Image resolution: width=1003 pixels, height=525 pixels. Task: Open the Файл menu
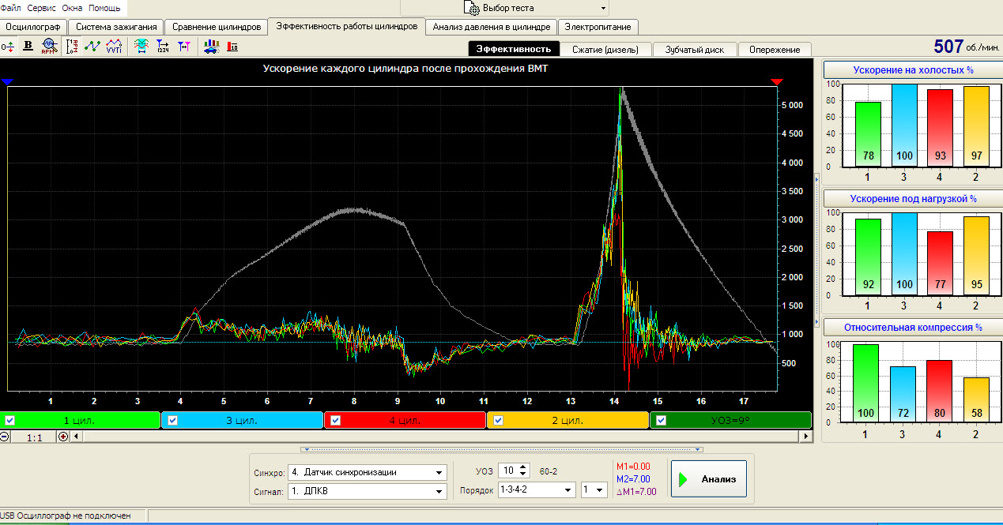(x=11, y=8)
